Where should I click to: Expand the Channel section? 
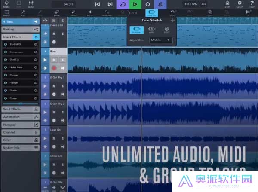pos(21,132)
